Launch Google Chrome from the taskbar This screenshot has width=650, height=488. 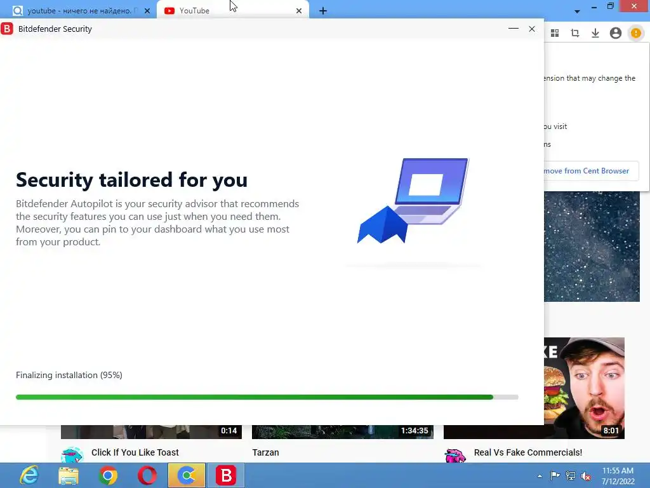pos(108,475)
